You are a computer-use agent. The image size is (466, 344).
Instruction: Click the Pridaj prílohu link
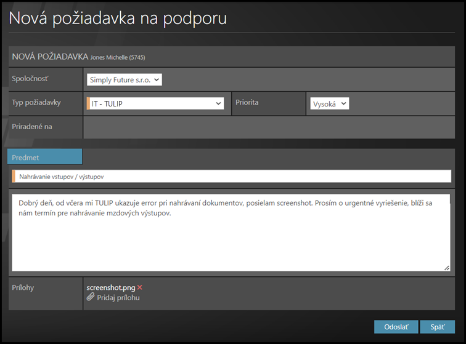tap(118, 297)
